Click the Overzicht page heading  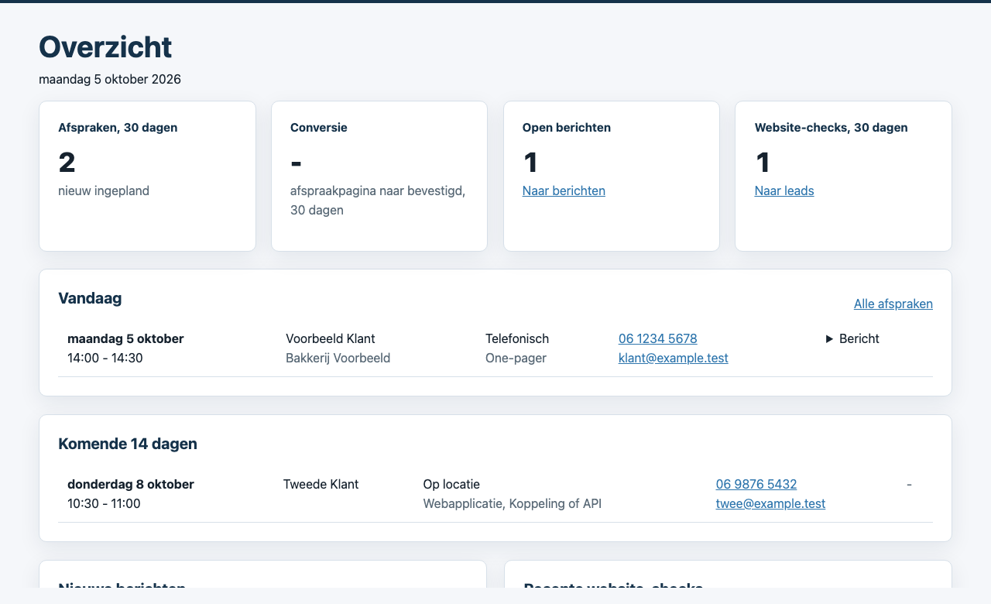[105, 47]
